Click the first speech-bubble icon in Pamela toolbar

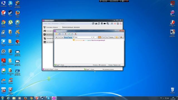93,23
